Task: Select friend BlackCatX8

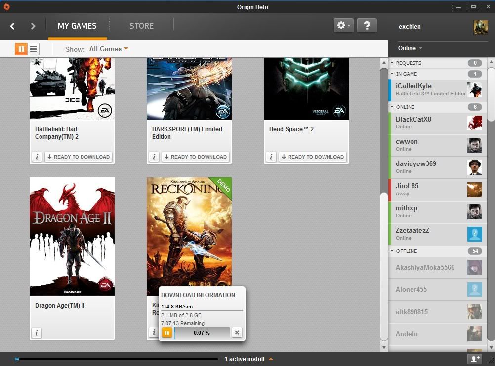Action: 437,122
